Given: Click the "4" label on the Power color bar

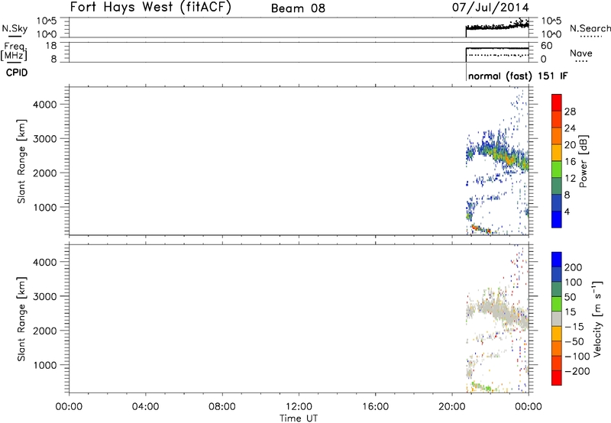Looking at the screenshot, I should 567,211.
